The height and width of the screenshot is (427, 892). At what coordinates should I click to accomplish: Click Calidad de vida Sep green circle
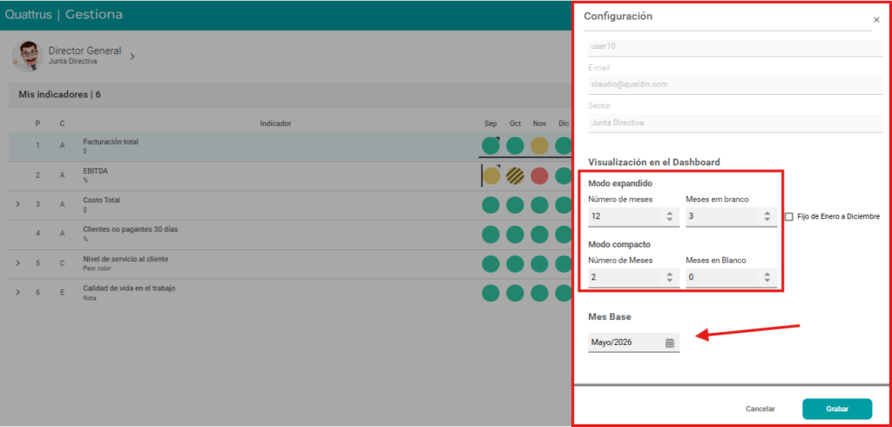coord(490,293)
